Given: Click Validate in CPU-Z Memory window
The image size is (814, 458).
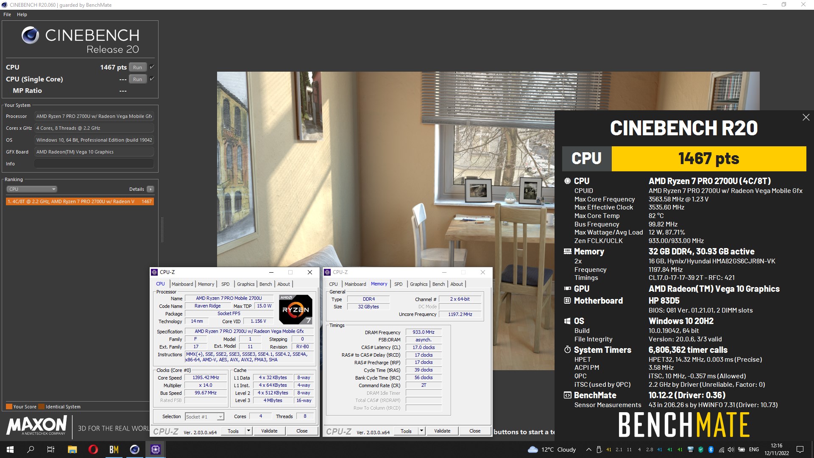Looking at the screenshot, I should coord(442,431).
